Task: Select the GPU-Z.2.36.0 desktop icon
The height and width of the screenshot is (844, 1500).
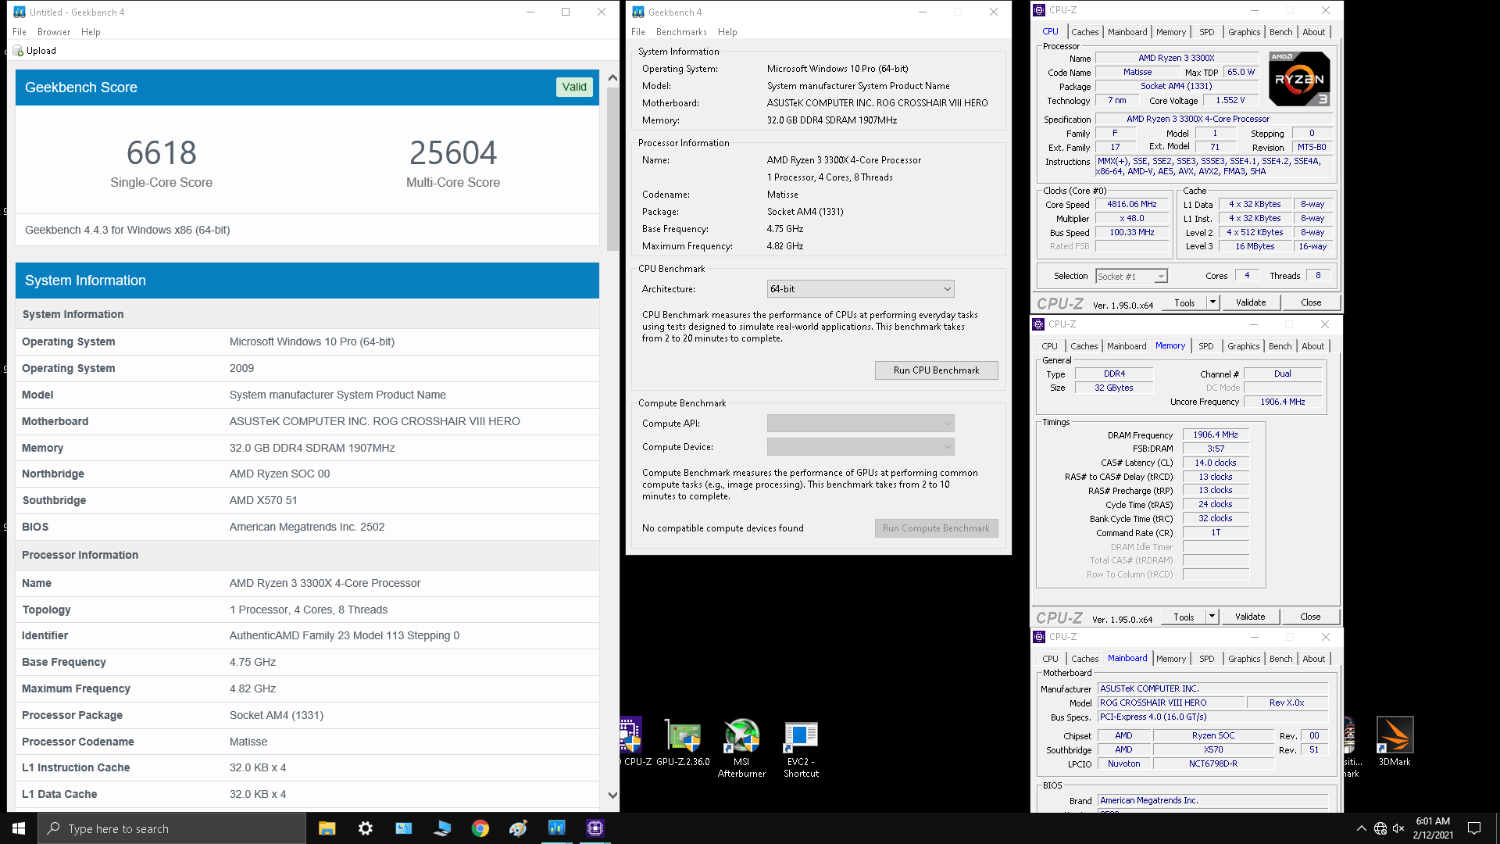Action: 683,742
